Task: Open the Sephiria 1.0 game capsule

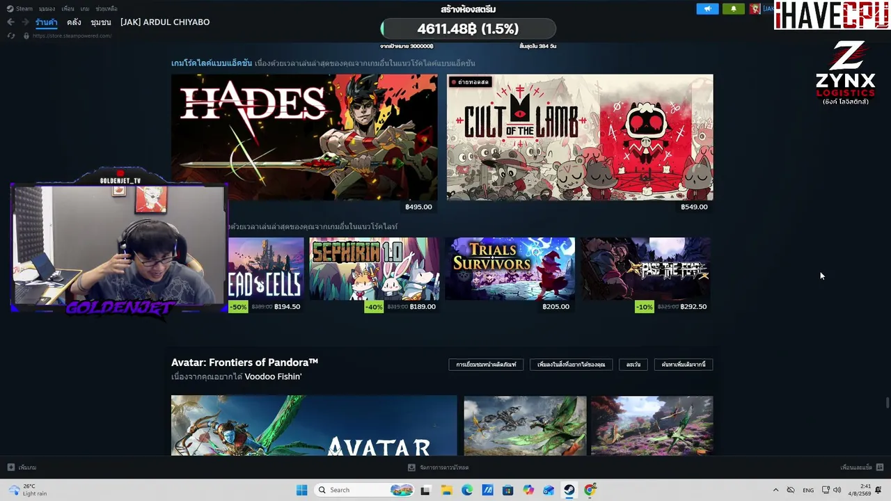Action: coord(374,269)
